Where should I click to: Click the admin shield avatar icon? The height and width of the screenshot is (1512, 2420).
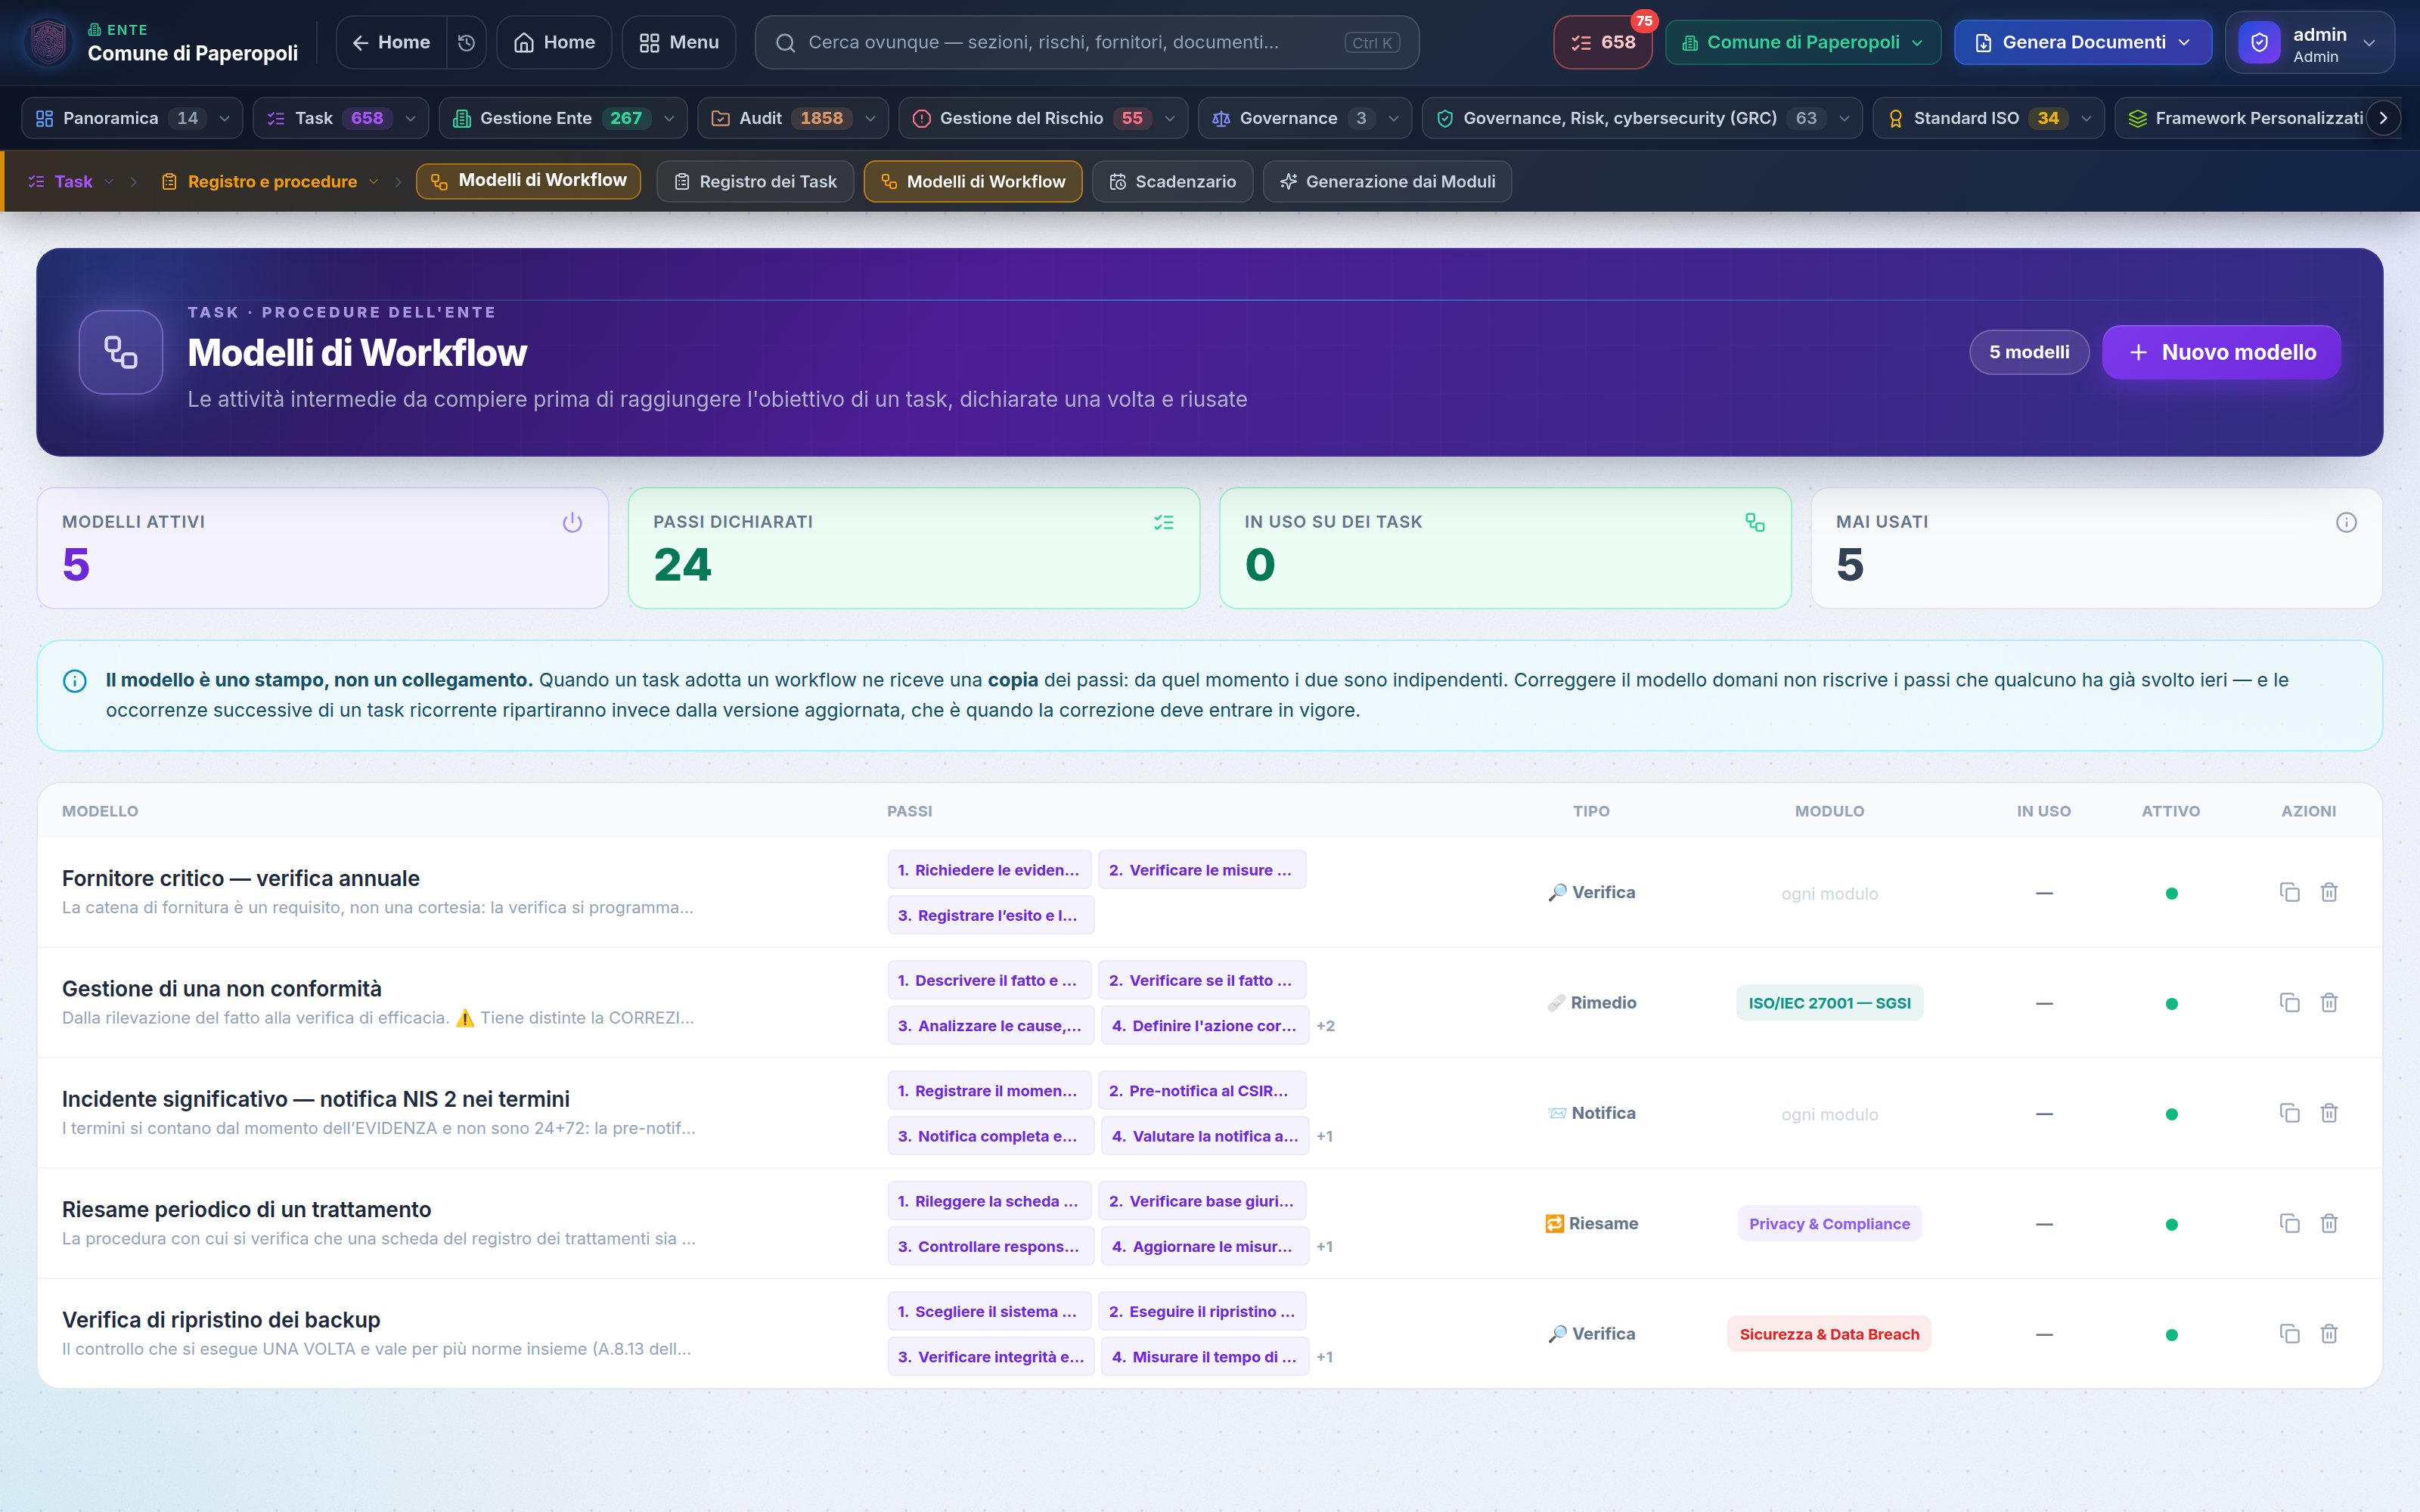coord(2259,42)
